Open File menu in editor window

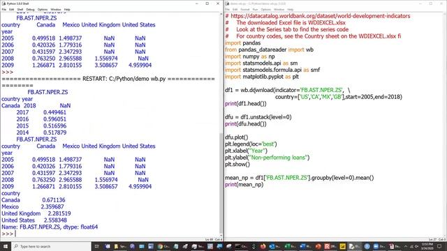(x=227, y=9)
